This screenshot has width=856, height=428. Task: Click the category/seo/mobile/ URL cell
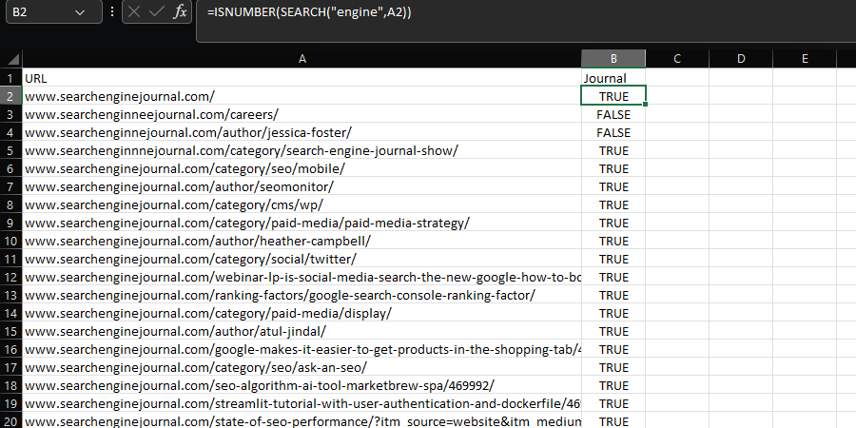302,168
